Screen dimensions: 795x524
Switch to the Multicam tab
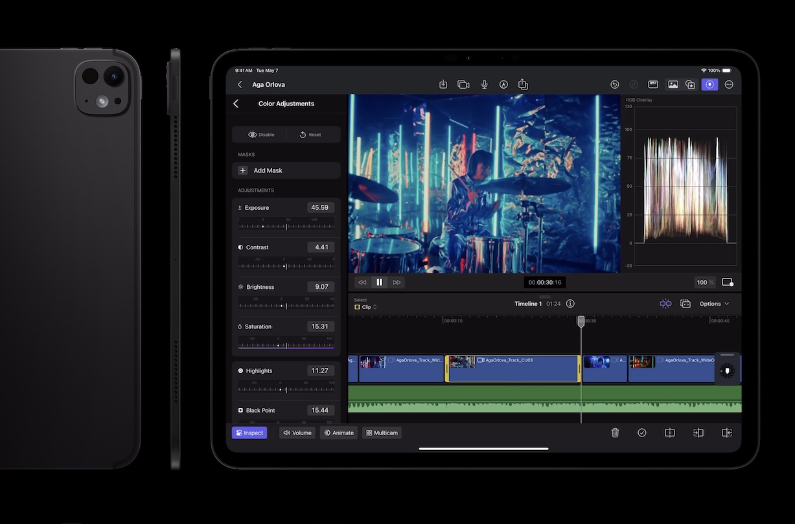(382, 432)
